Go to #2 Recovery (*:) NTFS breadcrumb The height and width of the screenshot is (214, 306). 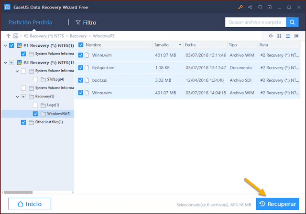pyautogui.click(x=44, y=36)
